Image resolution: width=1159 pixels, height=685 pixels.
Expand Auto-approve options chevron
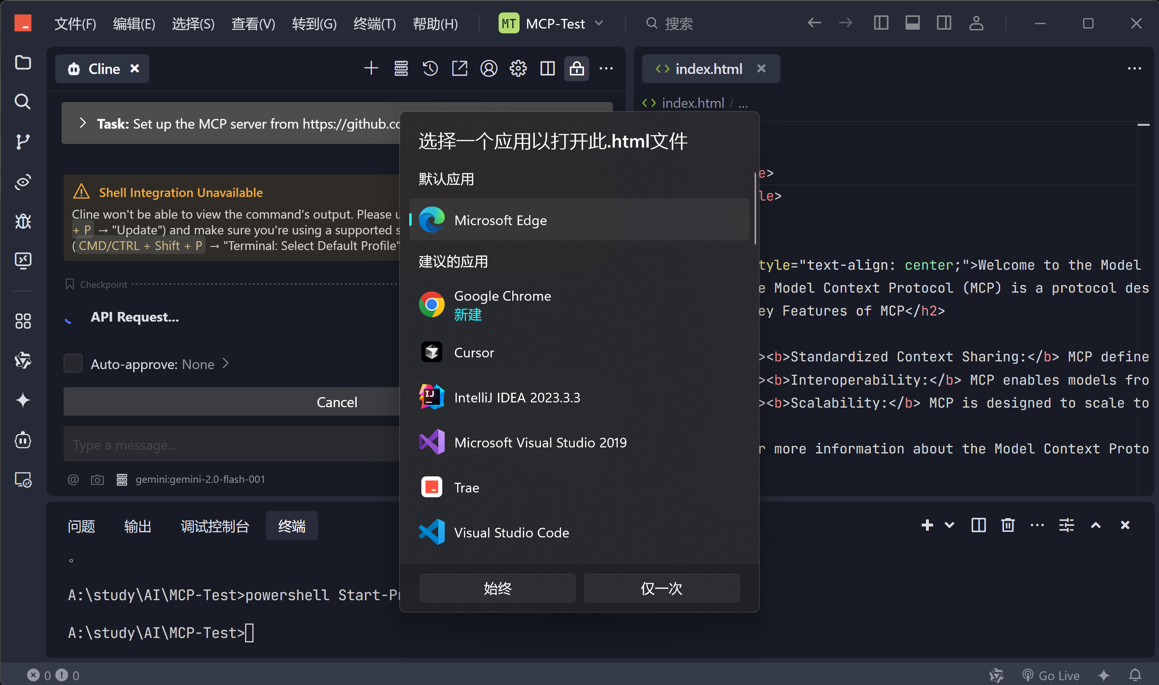tap(226, 364)
